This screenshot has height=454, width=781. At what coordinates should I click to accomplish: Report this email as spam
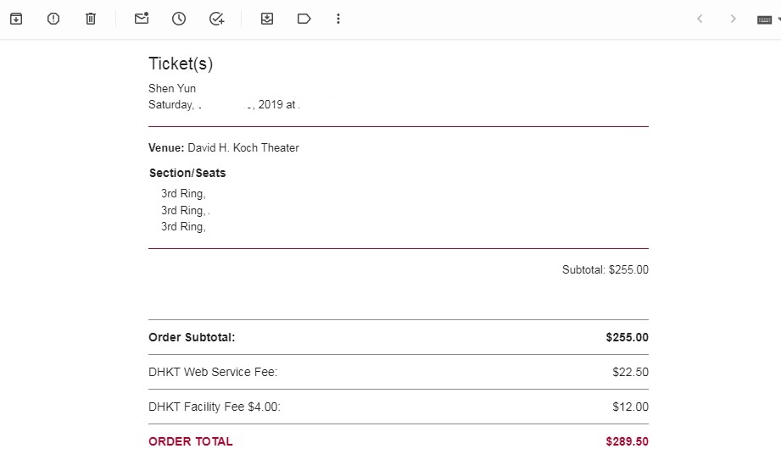click(53, 19)
